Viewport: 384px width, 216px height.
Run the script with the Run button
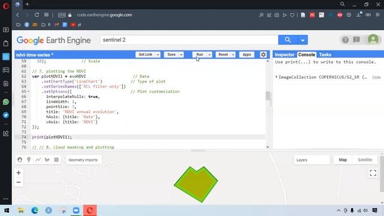pos(200,55)
